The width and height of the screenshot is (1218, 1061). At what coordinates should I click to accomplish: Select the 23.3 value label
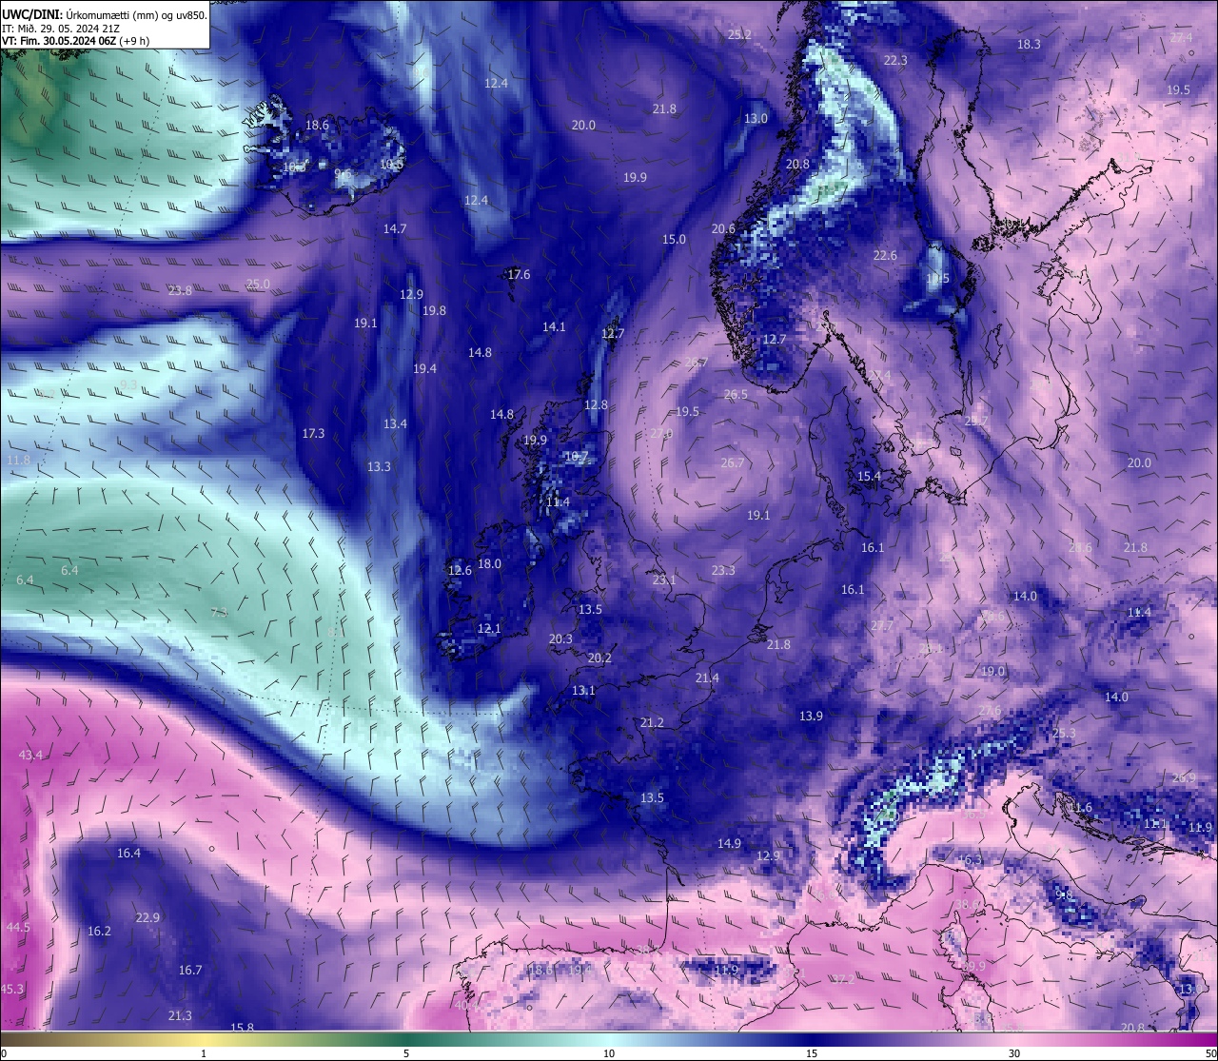tap(723, 570)
